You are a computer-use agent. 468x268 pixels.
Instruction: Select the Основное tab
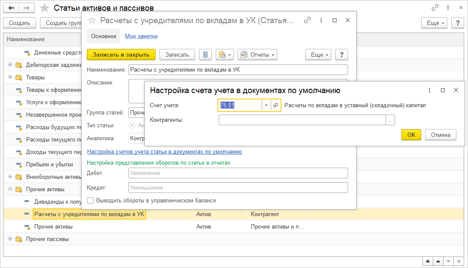click(104, 36)
